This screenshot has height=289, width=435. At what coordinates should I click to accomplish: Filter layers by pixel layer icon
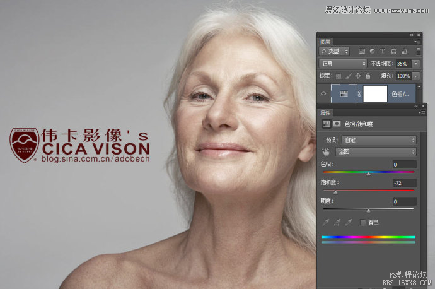(362, 51)
